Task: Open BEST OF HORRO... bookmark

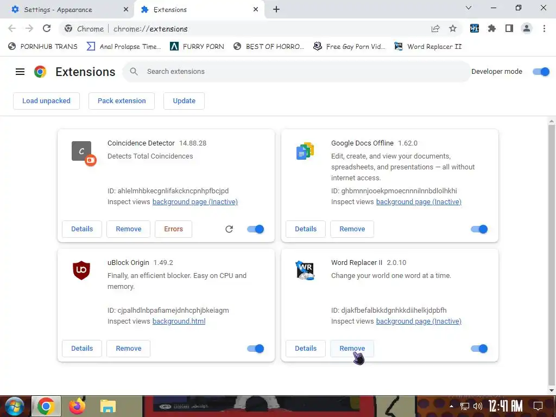Action: pos(269,47)
